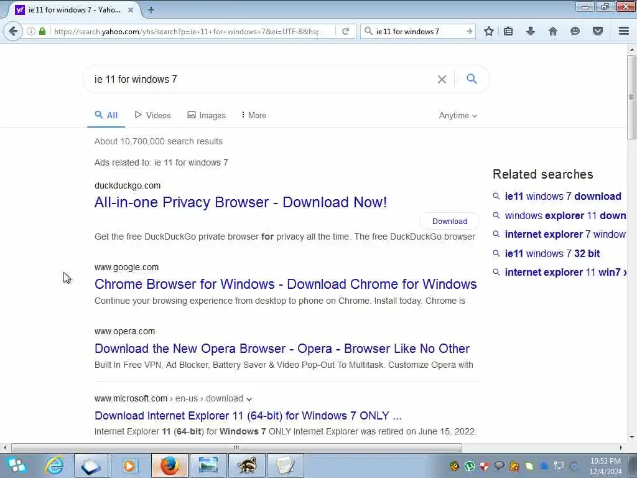
Task: Open the raccoon app taskbar icon
Action: coord(247,466)
